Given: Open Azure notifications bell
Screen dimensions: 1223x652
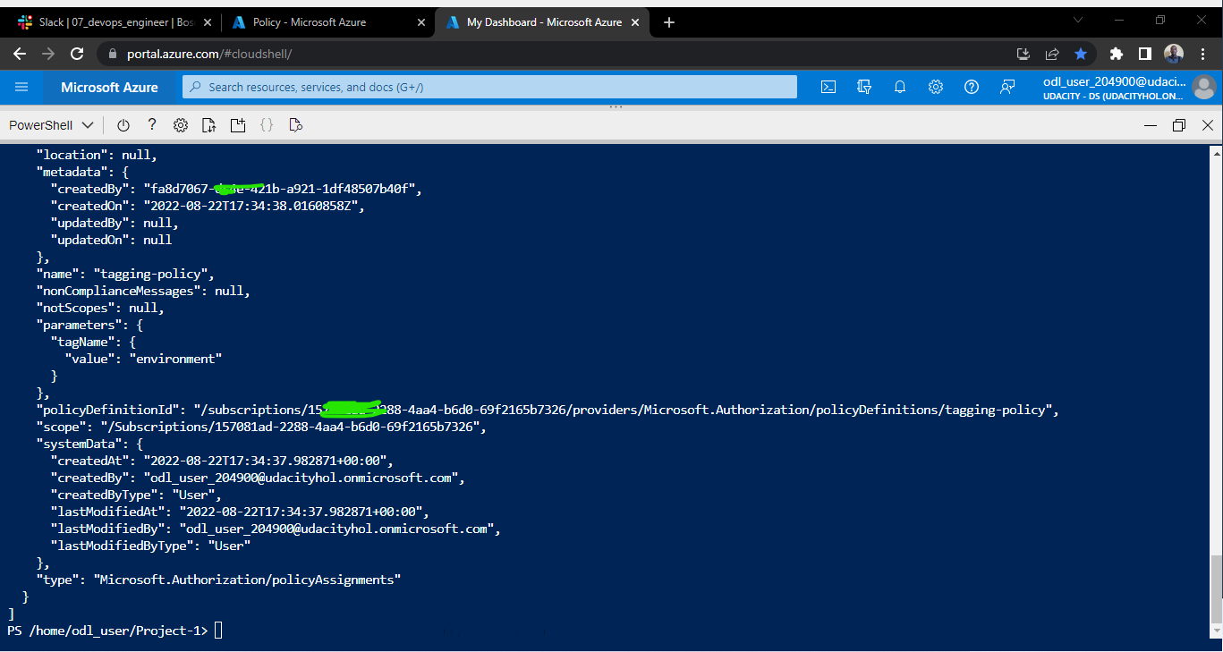Looking at the screenshot, I should pos(899,87).
